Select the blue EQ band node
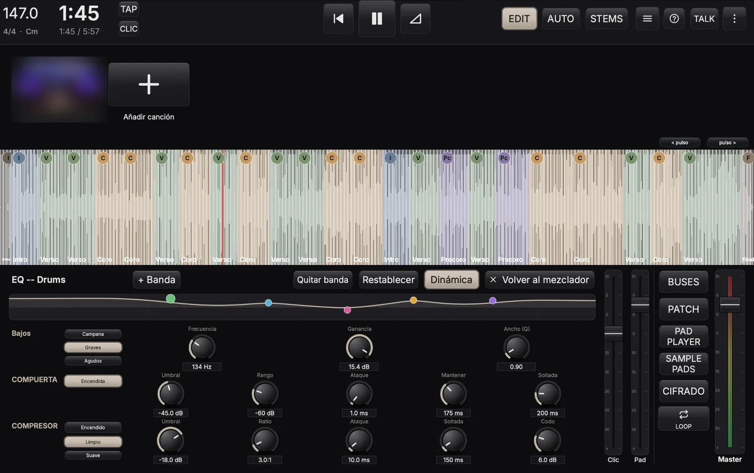754x473 pixels. coord(268,302)
